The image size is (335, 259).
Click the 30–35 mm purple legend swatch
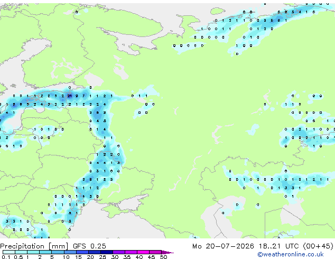pyautogui.click(x=118, y=252)
